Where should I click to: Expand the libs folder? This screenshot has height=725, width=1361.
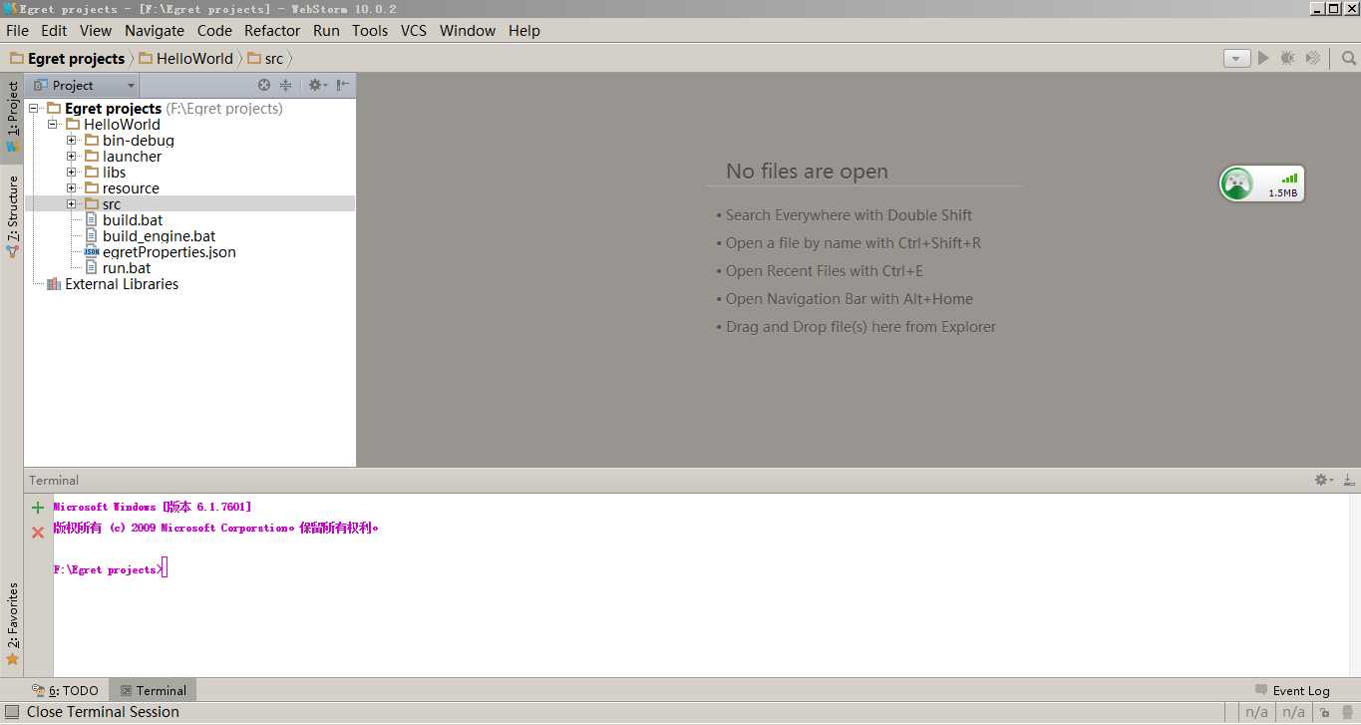[72, 173]
